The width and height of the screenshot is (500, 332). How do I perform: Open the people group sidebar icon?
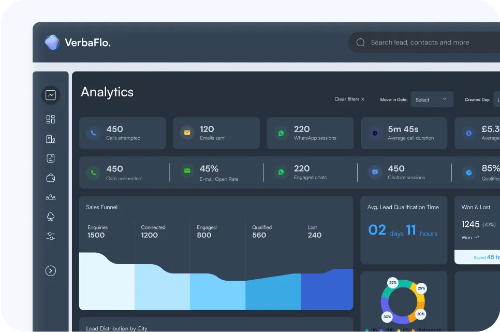click(51, 197)
